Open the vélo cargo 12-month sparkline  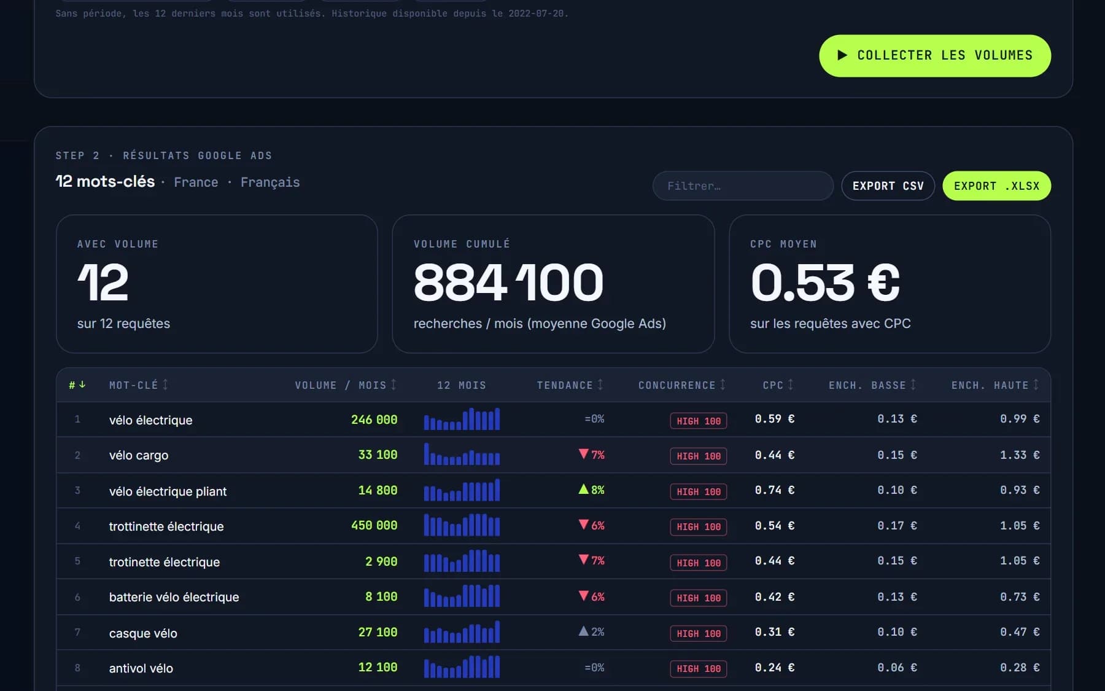coord(462,455)
